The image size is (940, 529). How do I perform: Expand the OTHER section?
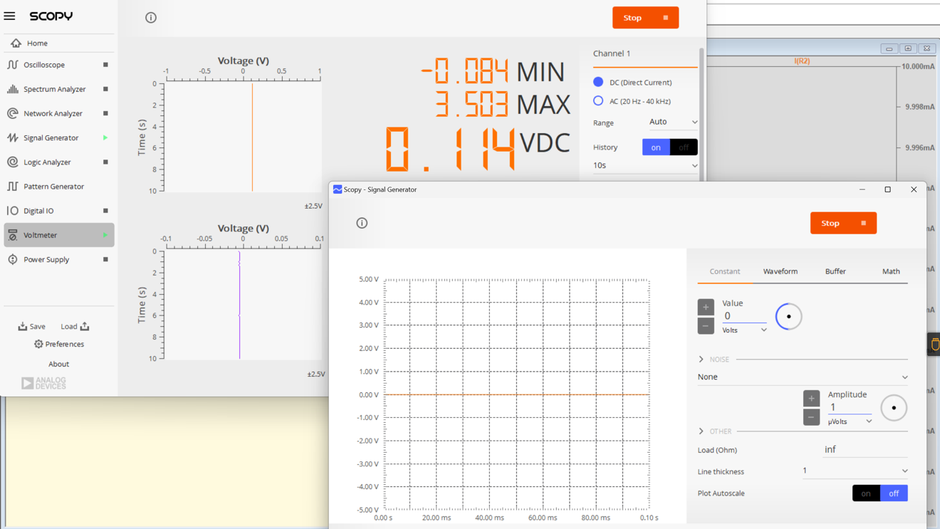[x=701, y=431]
